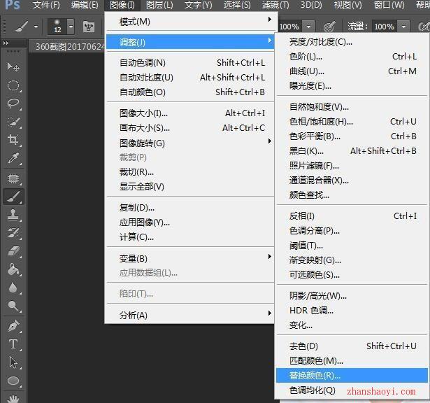
Task: Choose 自动对比度(U)
Action: point(190,78)
